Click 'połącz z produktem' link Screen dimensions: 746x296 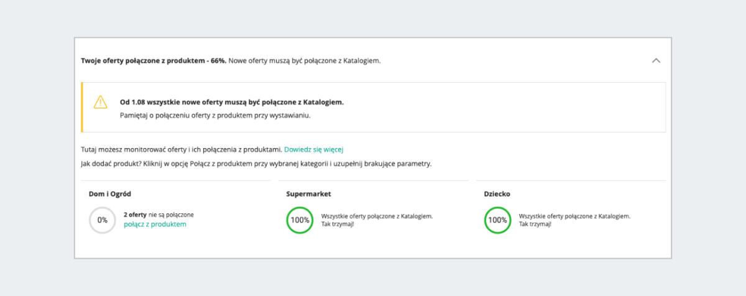point(155,224)
